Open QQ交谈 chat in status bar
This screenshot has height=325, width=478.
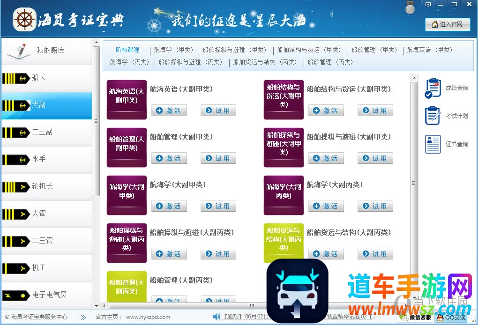click(x=451, y=317)
